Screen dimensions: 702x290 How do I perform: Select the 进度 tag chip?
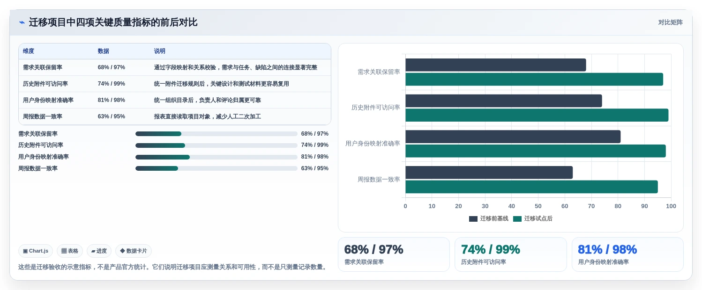tap(99, 251)
